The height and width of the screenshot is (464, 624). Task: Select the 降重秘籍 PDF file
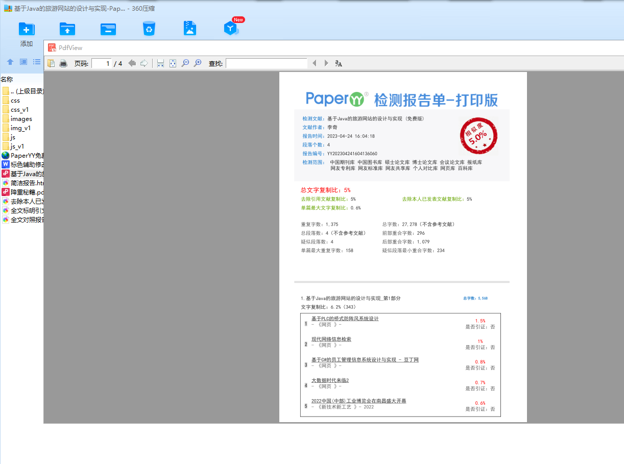tap(22, 192)
